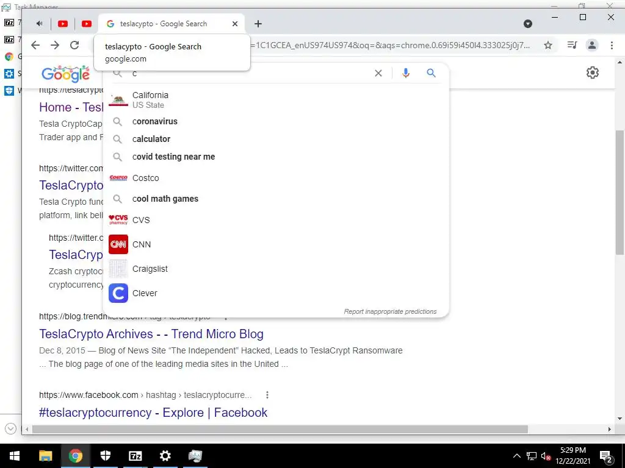
Task: Open File Explorer from the taskbar
Action: [45, 456]
